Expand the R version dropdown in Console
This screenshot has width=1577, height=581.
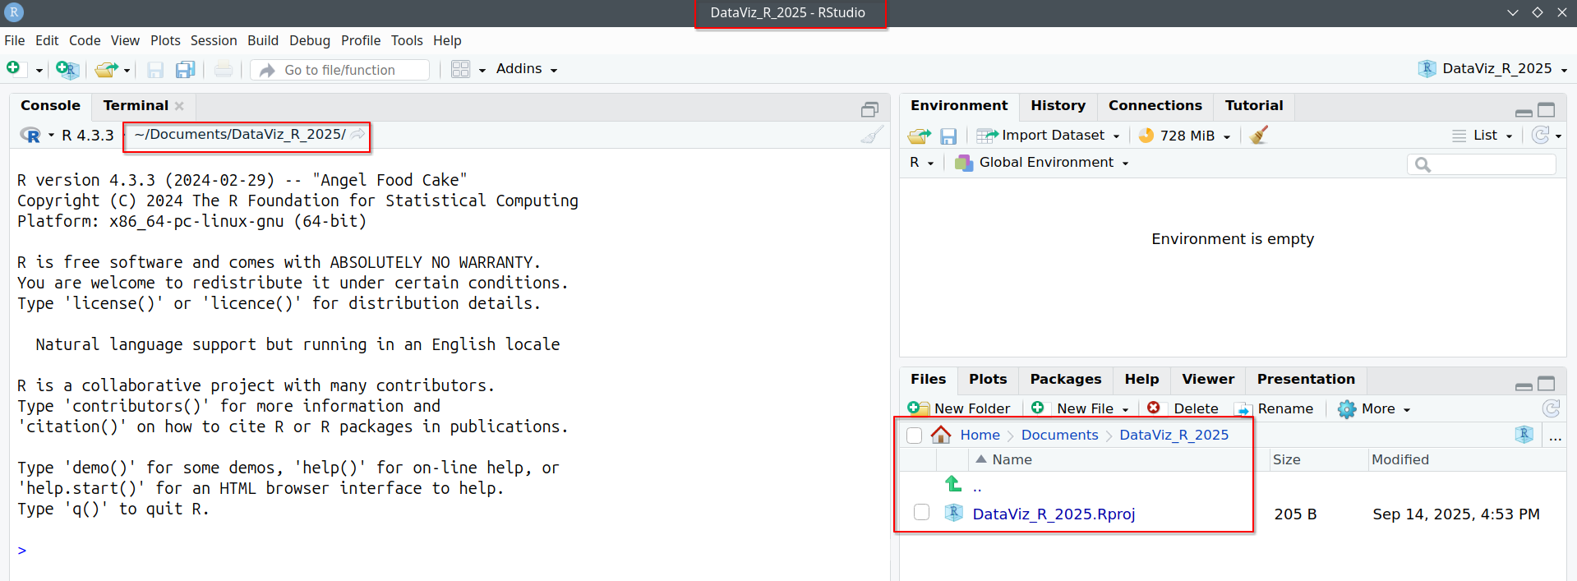tap(51, 136)
